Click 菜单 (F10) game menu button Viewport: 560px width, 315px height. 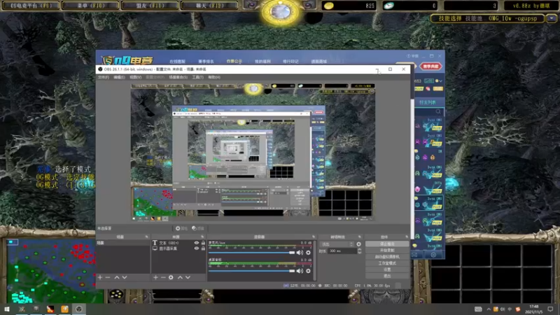click(91, 6)
